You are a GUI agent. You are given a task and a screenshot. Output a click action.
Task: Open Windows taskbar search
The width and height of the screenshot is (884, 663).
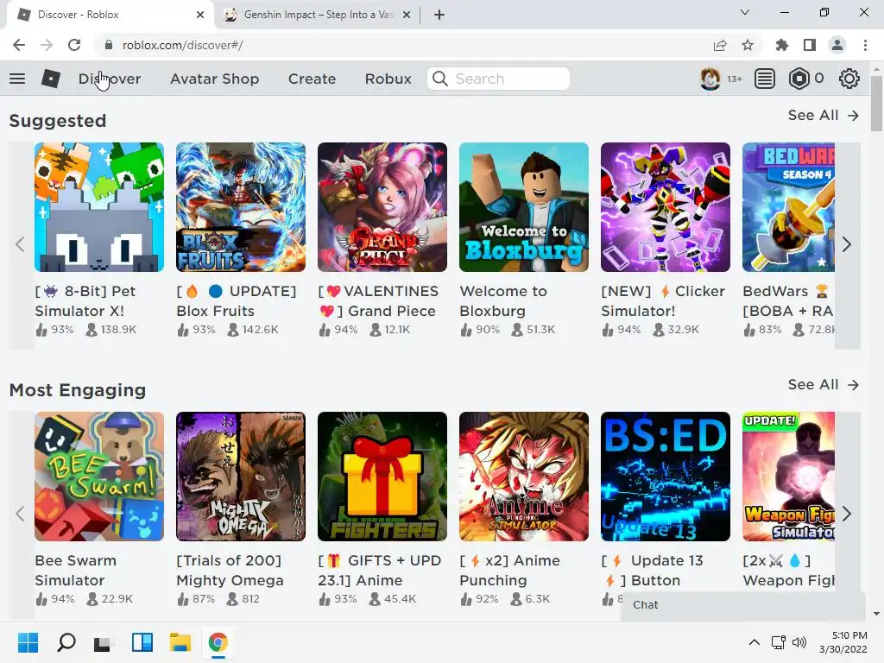[66, 642]
